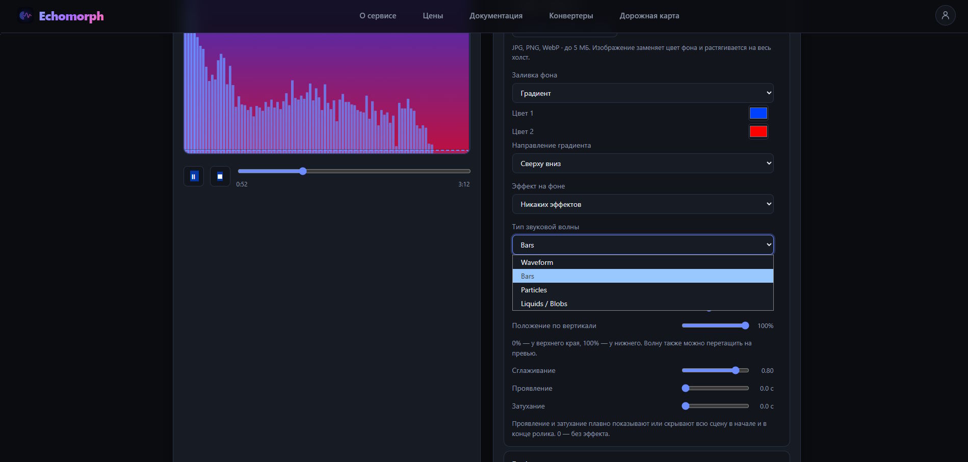The image size is (968, 462).
Task: Click the Затухание label text
Action: 528,406
